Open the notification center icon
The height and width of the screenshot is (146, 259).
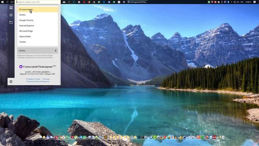click(255, 2)
